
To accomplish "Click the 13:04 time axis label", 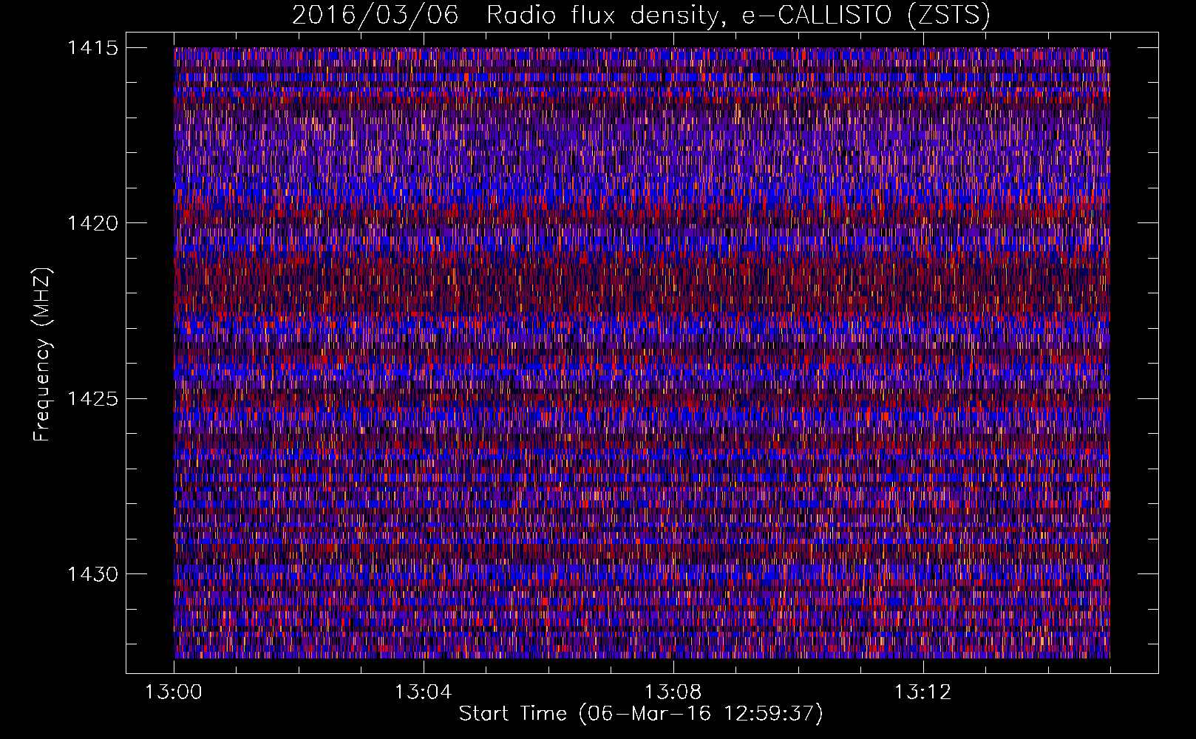I will pos(423,692).
